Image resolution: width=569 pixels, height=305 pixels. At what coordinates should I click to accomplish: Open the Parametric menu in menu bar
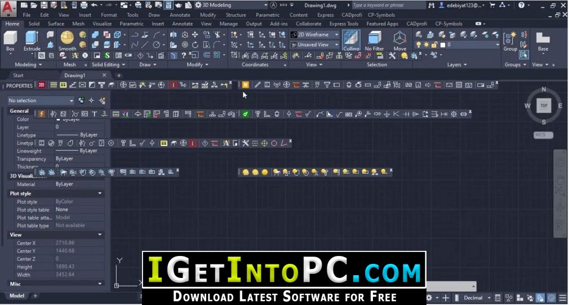[268, 15]
